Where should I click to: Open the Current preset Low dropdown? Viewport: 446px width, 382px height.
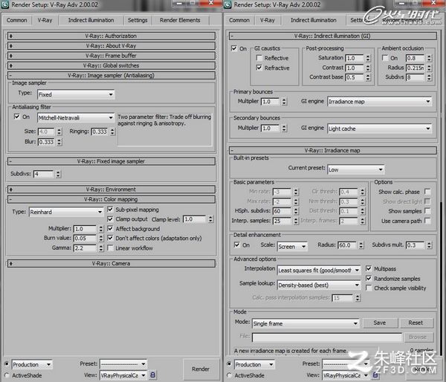click(356, 169)
